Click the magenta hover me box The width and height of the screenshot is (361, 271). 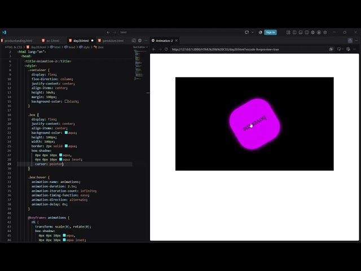click(x=254, y=124)
